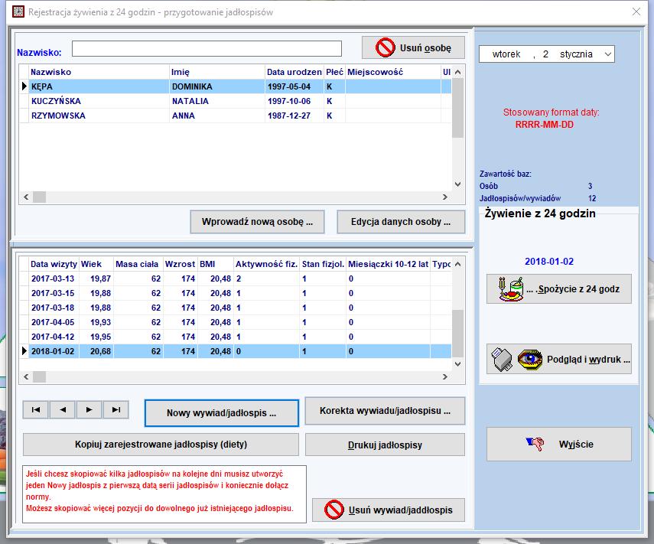Viewport: 654px width, 544px height.
Task: Click the left arrow of persons table horizontal scrollbar
Action: [x=26, y=197]
